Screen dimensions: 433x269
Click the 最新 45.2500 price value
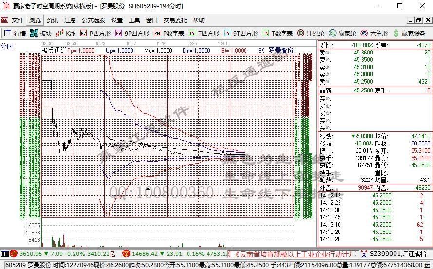click(x=363, y=90)
